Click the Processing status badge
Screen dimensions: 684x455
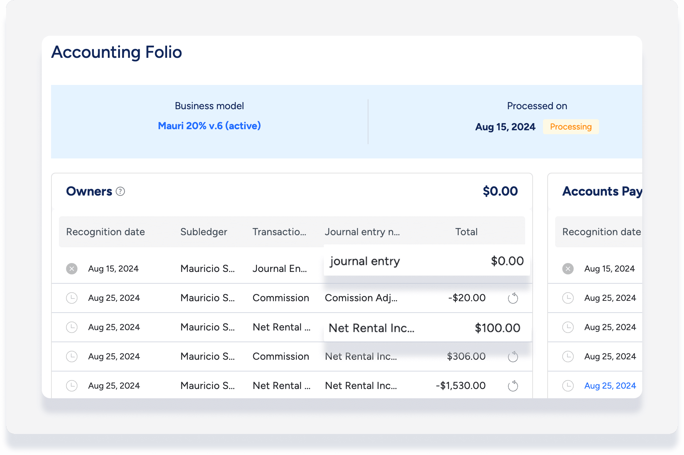pyautogui.click(x=570, y=127)
